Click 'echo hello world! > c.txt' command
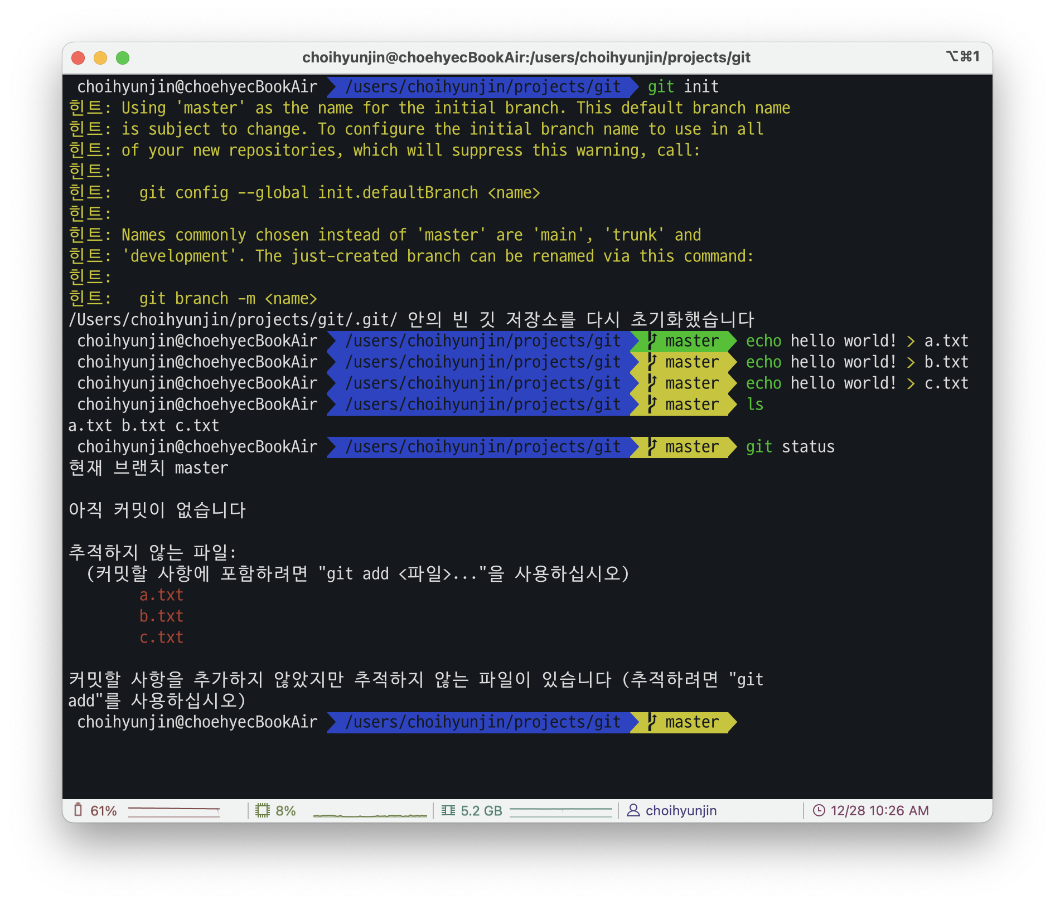The height and width of the screenshot is (905, 1055). (x=857, y=383)
